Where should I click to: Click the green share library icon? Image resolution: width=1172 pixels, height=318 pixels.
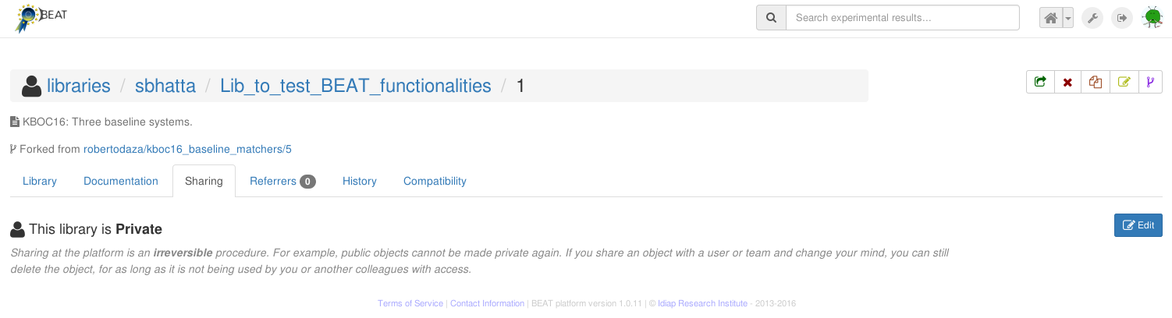pos(1039,82)
